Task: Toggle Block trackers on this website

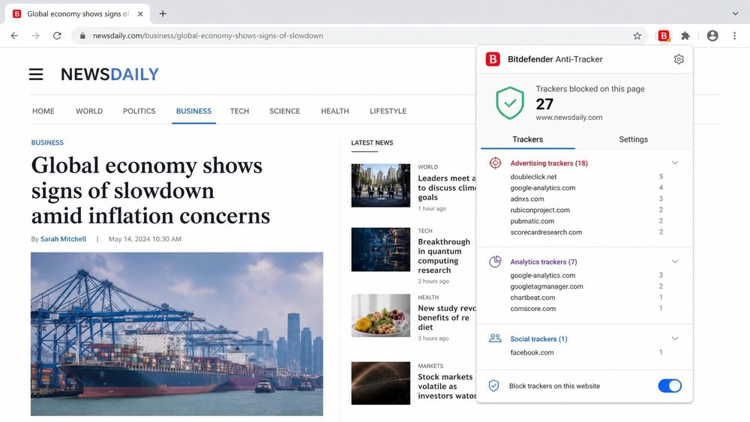Action: pos(670,386)
